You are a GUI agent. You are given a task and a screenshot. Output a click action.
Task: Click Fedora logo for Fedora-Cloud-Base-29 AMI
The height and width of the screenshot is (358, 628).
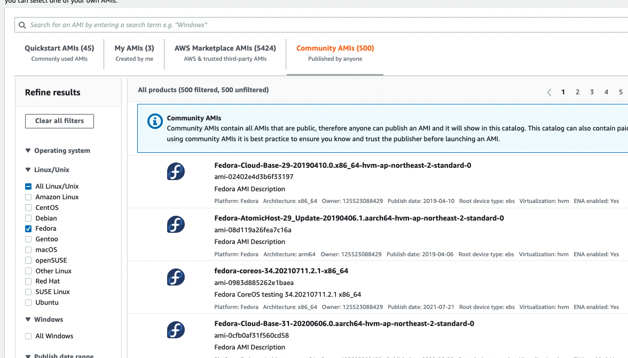coord(176,172)
